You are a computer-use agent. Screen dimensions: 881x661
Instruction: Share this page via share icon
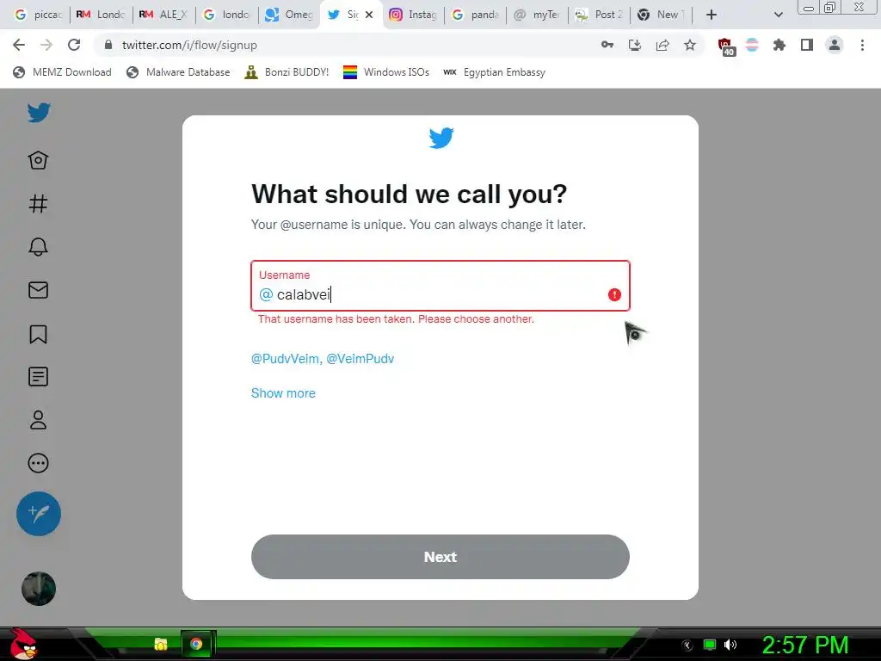point(662,45)
